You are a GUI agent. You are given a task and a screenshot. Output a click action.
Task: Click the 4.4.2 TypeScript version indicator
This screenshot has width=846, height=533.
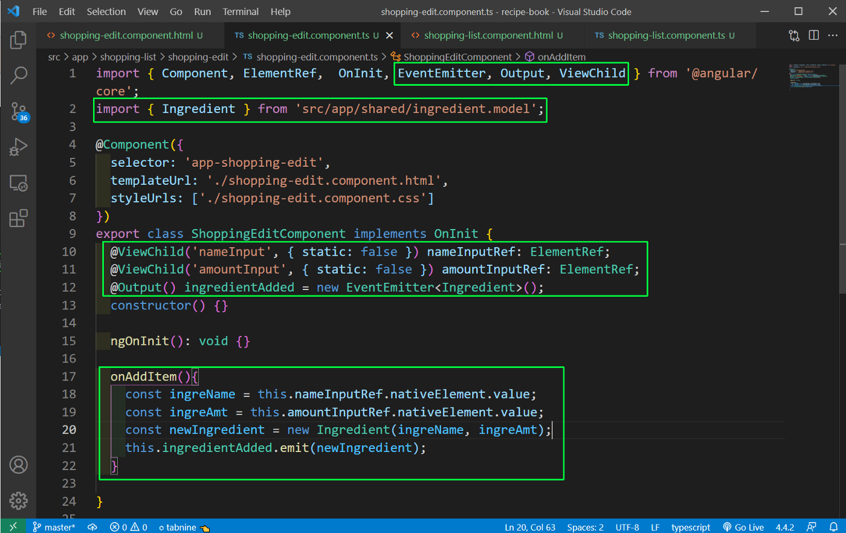(x=785, y=527)
